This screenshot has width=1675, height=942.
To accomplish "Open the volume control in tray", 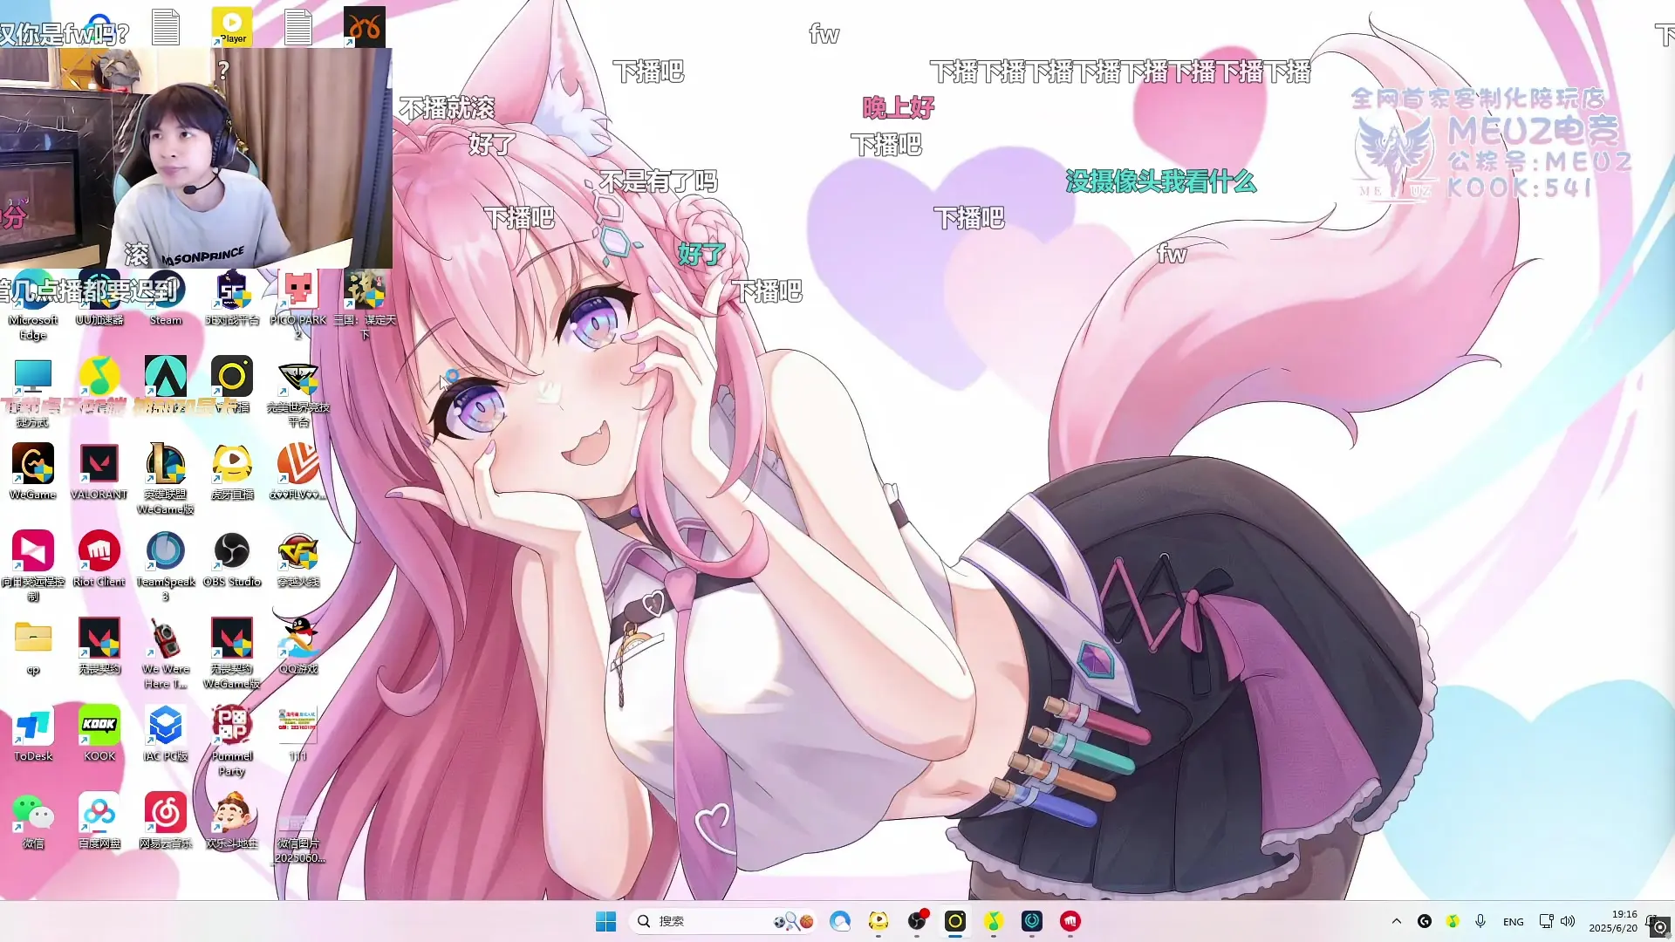I will (1568, 921).
